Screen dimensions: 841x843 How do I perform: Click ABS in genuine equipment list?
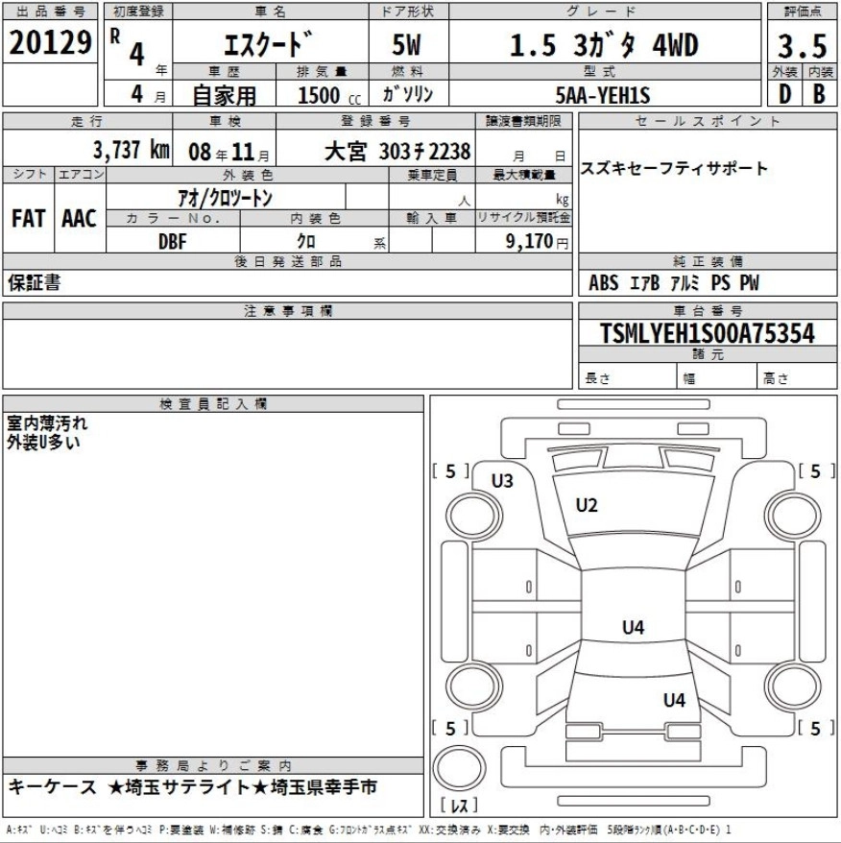click(603, 283)
